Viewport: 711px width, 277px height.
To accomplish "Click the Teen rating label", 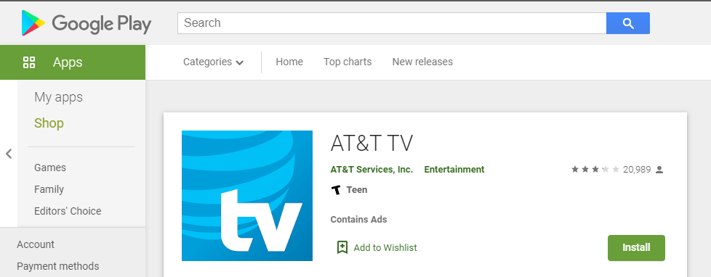I will click(357, 190).
